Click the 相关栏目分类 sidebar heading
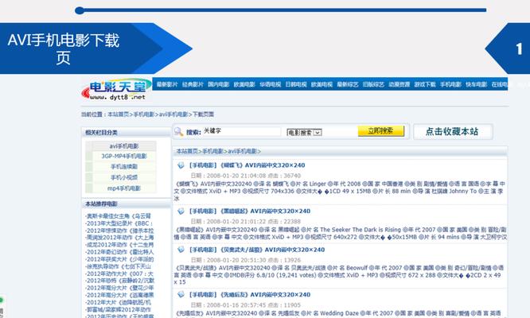This screenshot has height=318, width=530. (101, 132)
